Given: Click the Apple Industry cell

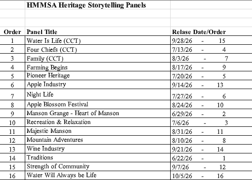Looking at the screenshot, I should pos(98,84).
